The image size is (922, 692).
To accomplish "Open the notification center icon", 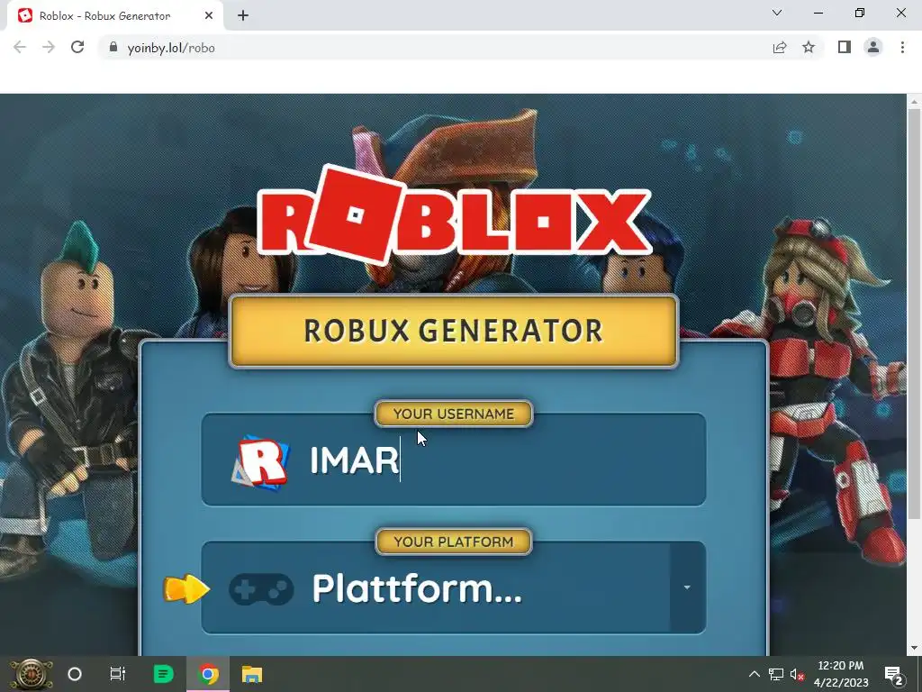I will [x=894, y=675].
